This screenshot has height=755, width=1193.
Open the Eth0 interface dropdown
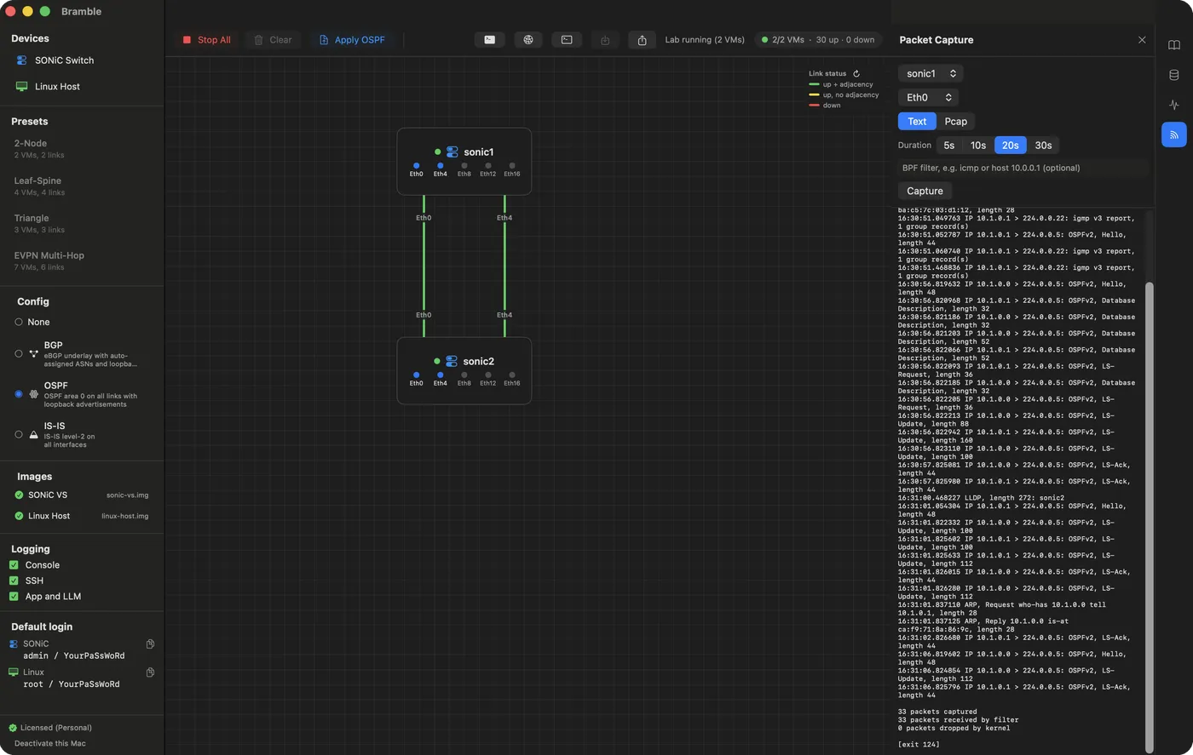pos(928,97)
